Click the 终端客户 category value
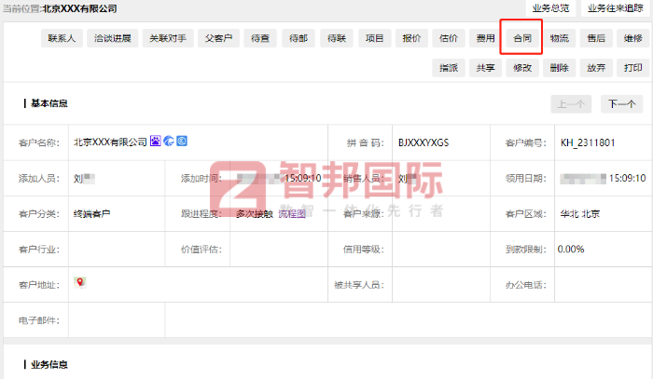 [x=91, y=213]
